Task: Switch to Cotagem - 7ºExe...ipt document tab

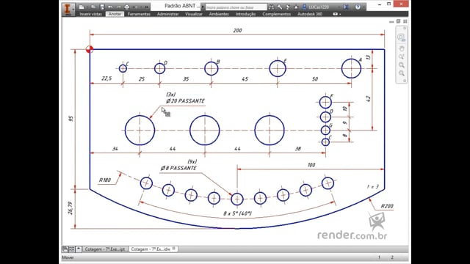Action: [105, 249]
